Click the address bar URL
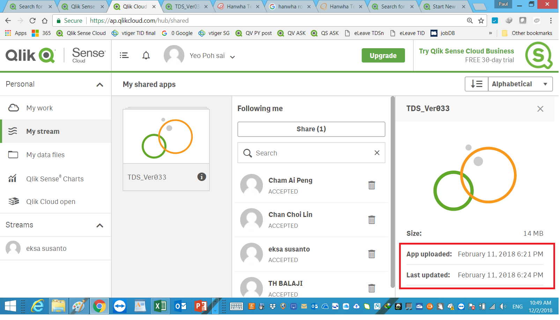 click(x=139, y=21)
